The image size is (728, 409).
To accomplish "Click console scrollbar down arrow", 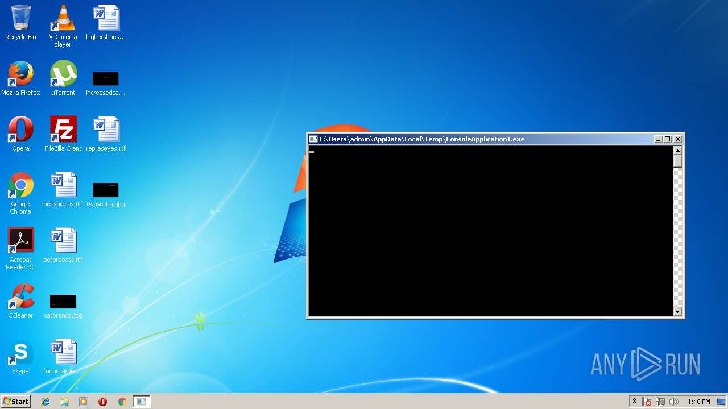I will (x=677, y=311).
